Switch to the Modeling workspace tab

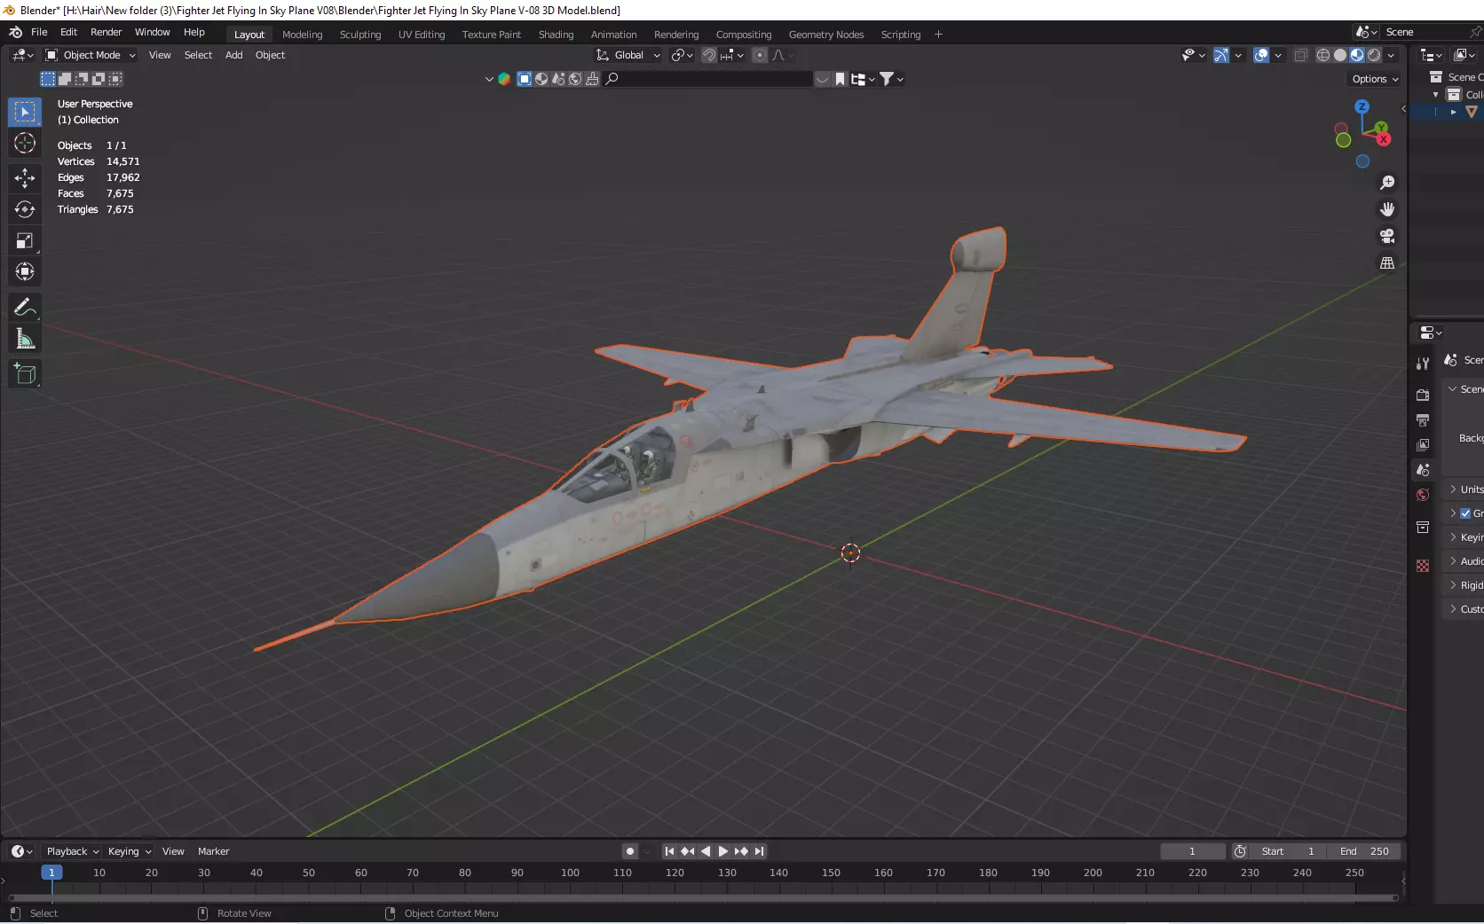click(302, 35)
